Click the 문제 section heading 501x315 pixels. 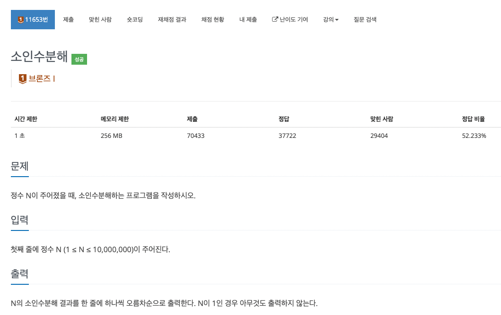(x=19, y=166)
